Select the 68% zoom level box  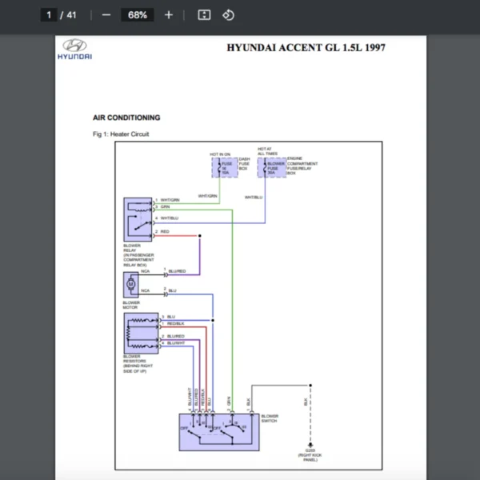point(137,15)
